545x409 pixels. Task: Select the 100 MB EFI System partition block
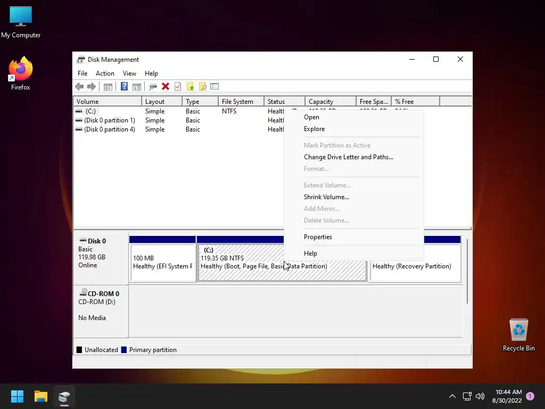pyautogui.click(x=162, y=259)
